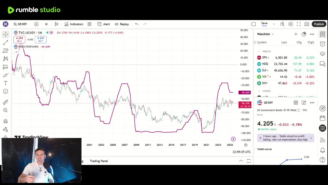Open the watchlist more options menu
This screenshot has width=328, height=185.
click(x=312, y=34)
